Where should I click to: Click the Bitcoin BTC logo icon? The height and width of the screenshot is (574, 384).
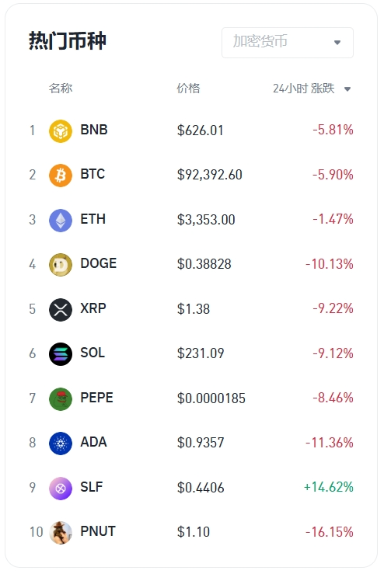[x=61, y=176]
